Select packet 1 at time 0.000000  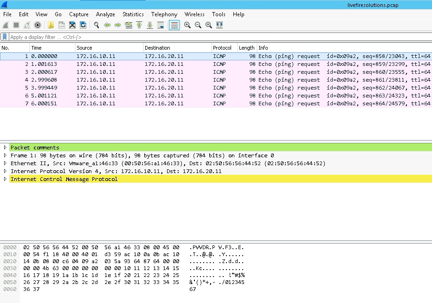pos(216,56)
